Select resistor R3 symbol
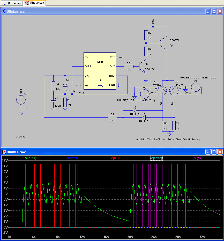This screenshot has width=224, height=241. 146,35
